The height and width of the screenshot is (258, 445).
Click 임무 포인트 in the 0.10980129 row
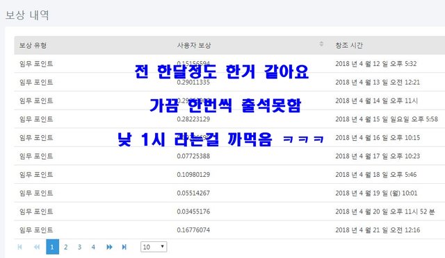(x=36, y=175)
